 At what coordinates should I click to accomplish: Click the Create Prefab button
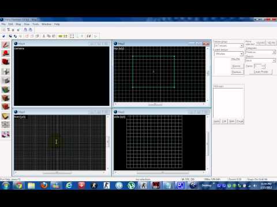pyautogui.click(x=261, y=72)
